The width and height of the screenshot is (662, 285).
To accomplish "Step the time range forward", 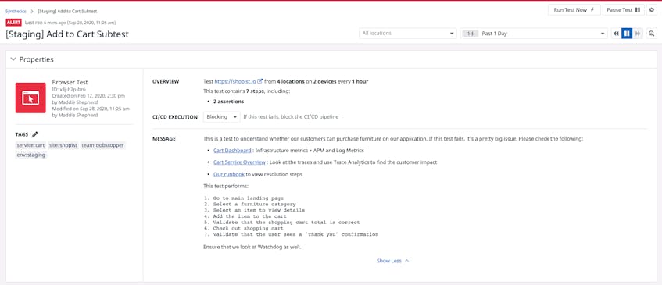I will click(638, 34).
